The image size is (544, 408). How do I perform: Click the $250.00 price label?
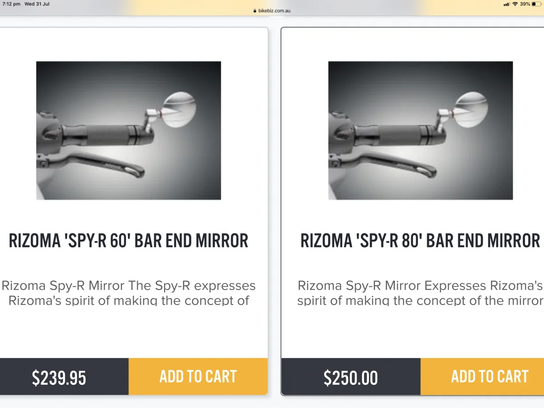click(x=350, y=378)
